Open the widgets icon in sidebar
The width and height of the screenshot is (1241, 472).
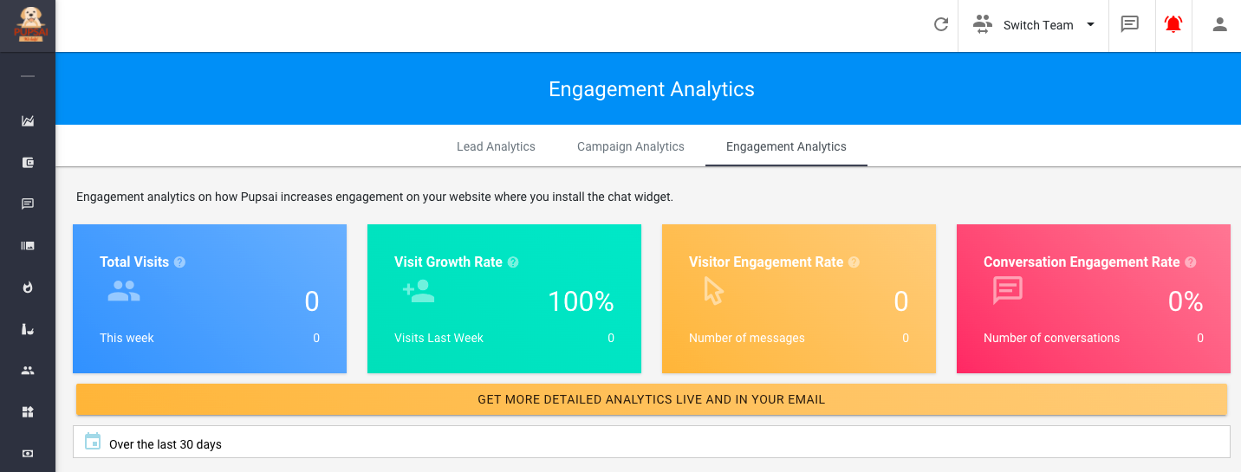tap(28, 412)
